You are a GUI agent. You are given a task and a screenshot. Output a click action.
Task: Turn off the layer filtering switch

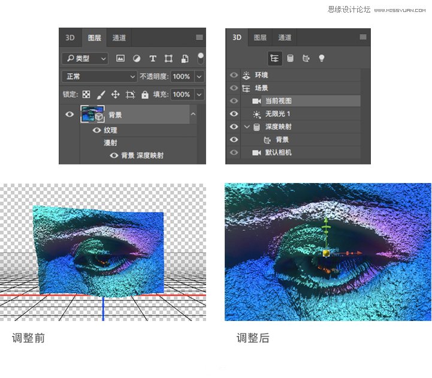coord(201,58)
